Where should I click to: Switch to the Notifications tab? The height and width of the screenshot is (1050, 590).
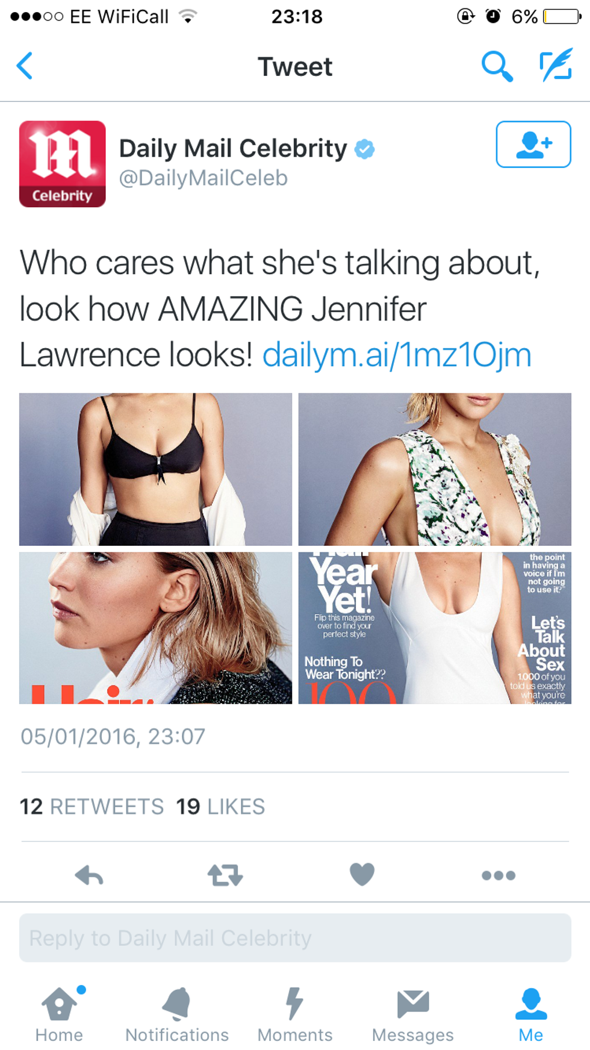point(177,1015)
